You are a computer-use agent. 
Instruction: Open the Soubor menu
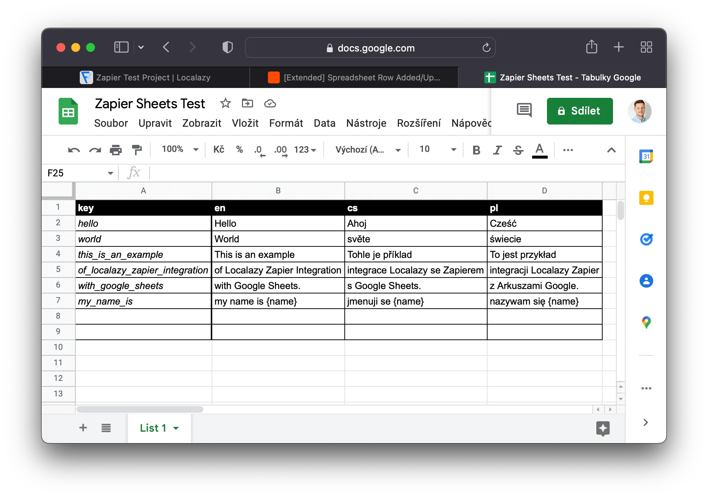pos(111,123)
